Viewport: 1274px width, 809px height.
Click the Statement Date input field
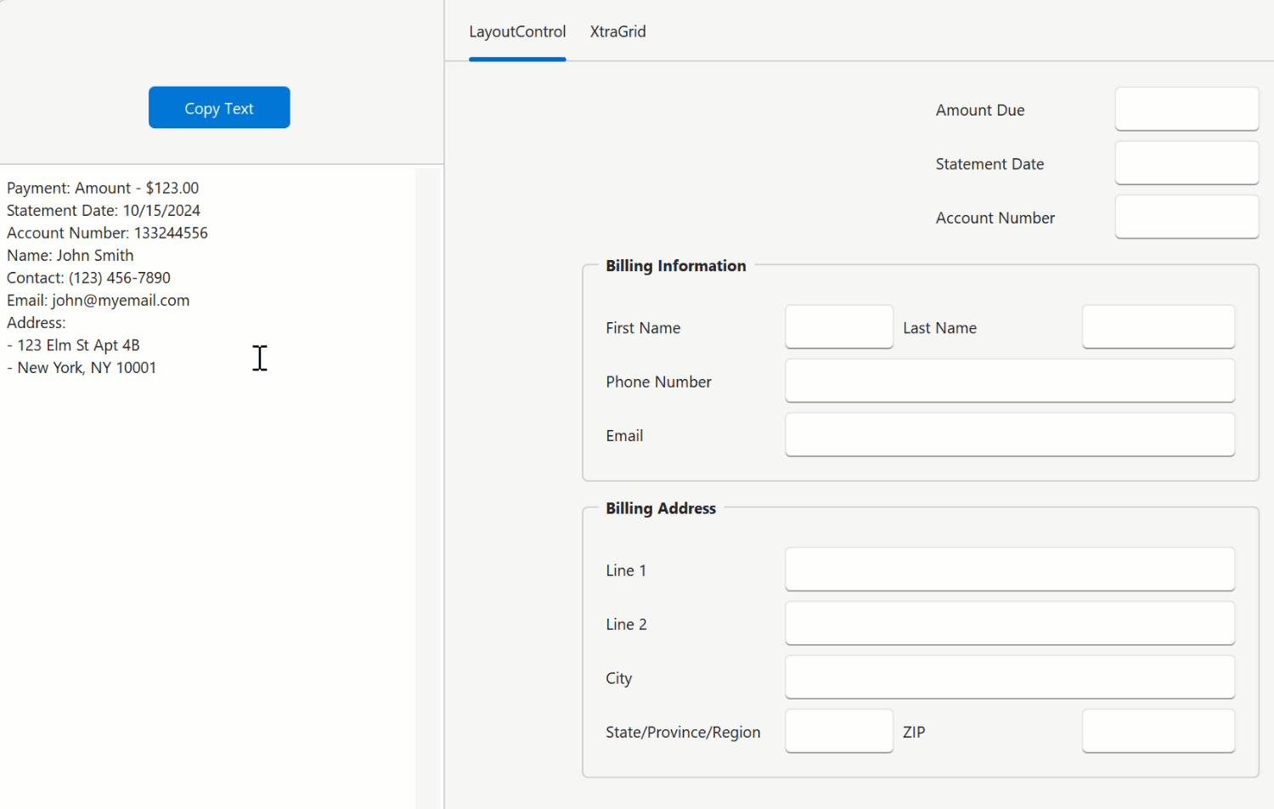pyautogui.click(x=1186, y=162)
